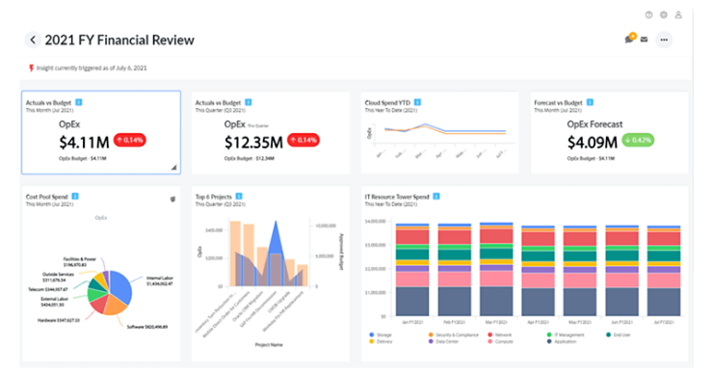This screenshot has height=375, width=713.
Task: Toggle Compute series in the legend
Action: (500, 341)
